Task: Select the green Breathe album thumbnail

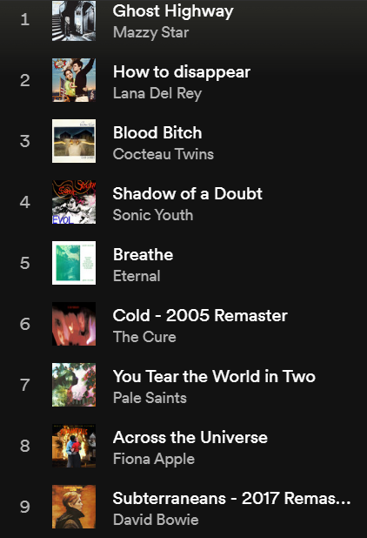Action: [x=74, y=263]
